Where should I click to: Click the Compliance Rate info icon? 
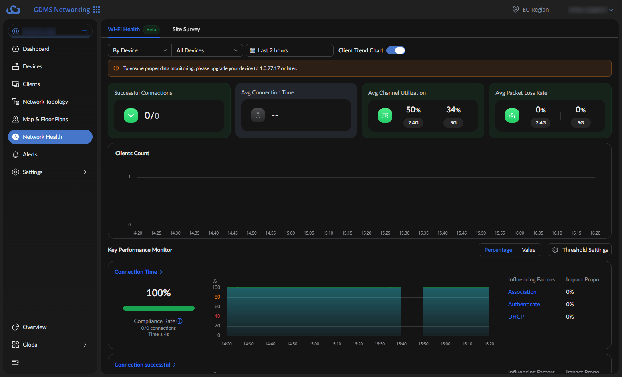coord(179,321)
